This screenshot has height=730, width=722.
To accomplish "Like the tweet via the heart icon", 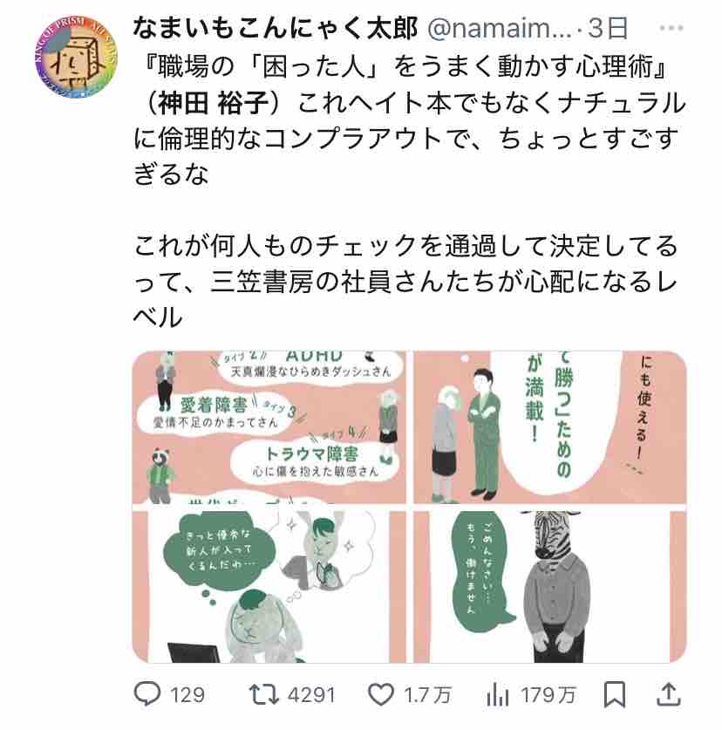I will pyautogui.click(x=381, y=695).
